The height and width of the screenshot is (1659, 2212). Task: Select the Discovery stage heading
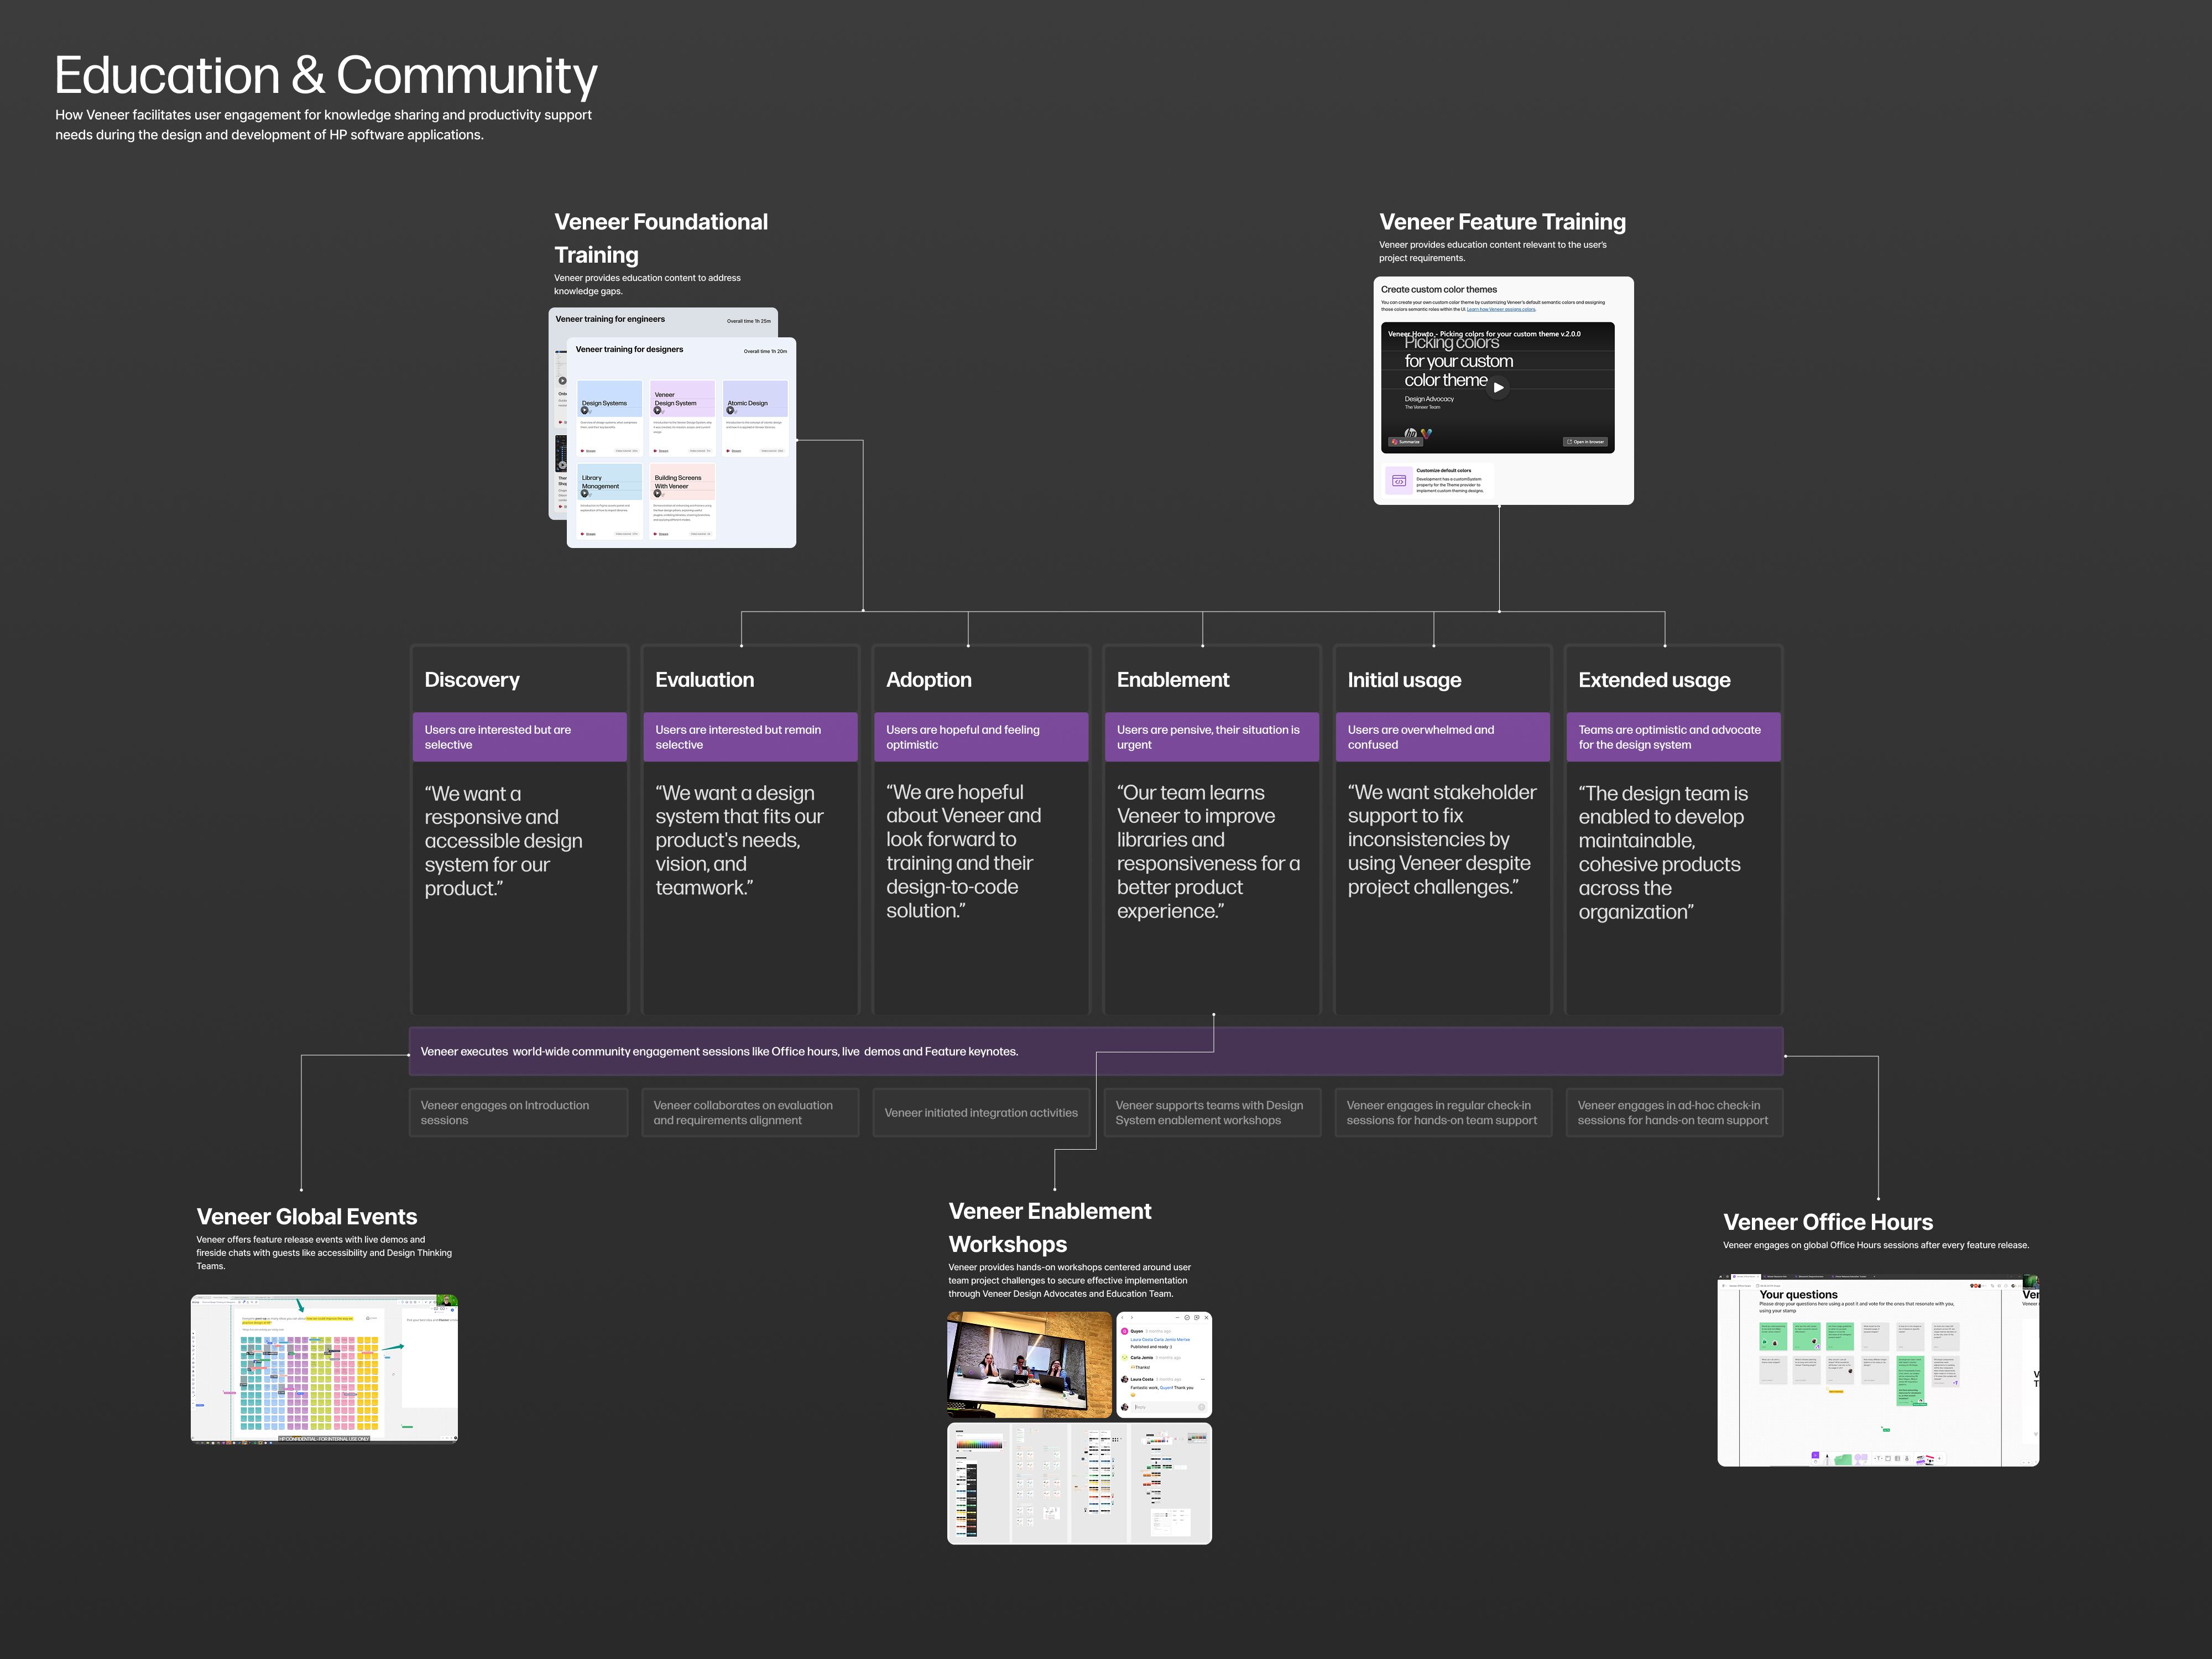[472, 680]
